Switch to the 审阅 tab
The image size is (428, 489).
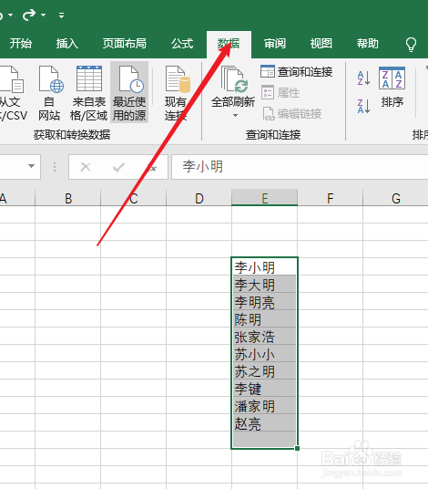click(275, 44)
